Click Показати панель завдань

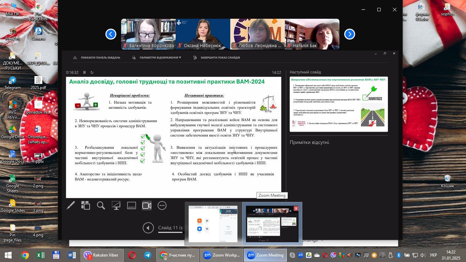click(97, 58)
